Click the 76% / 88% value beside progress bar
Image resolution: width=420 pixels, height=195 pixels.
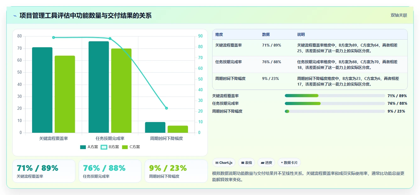tap(397, 103)
